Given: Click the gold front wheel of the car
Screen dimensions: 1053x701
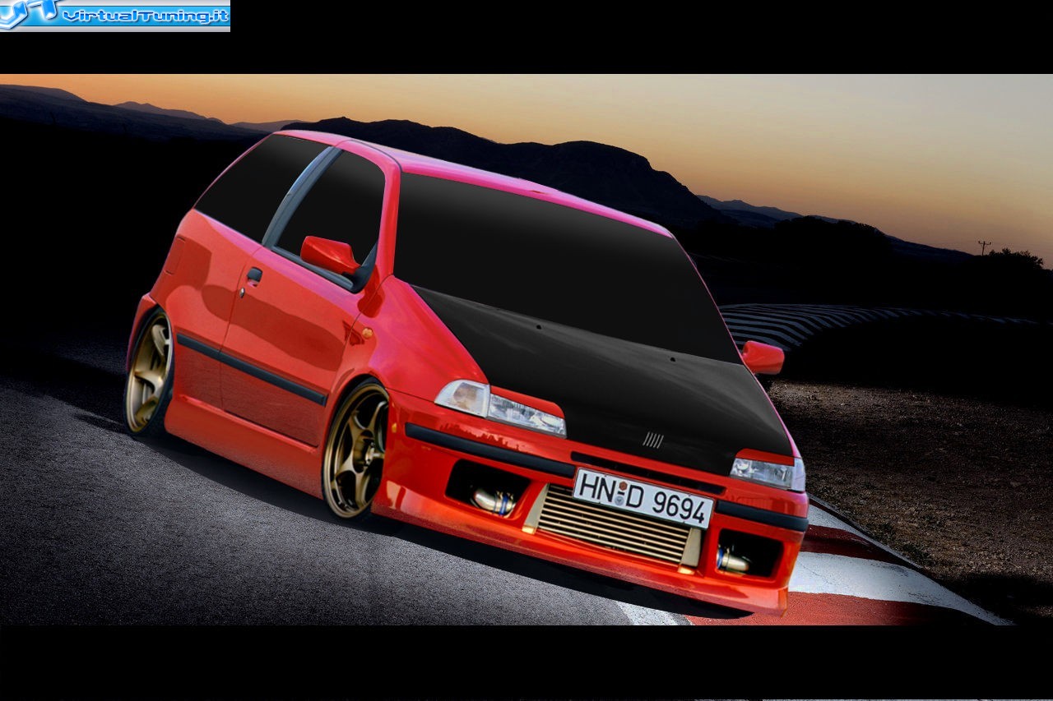Looking at the screenshot, I should [x=355, y=450].
